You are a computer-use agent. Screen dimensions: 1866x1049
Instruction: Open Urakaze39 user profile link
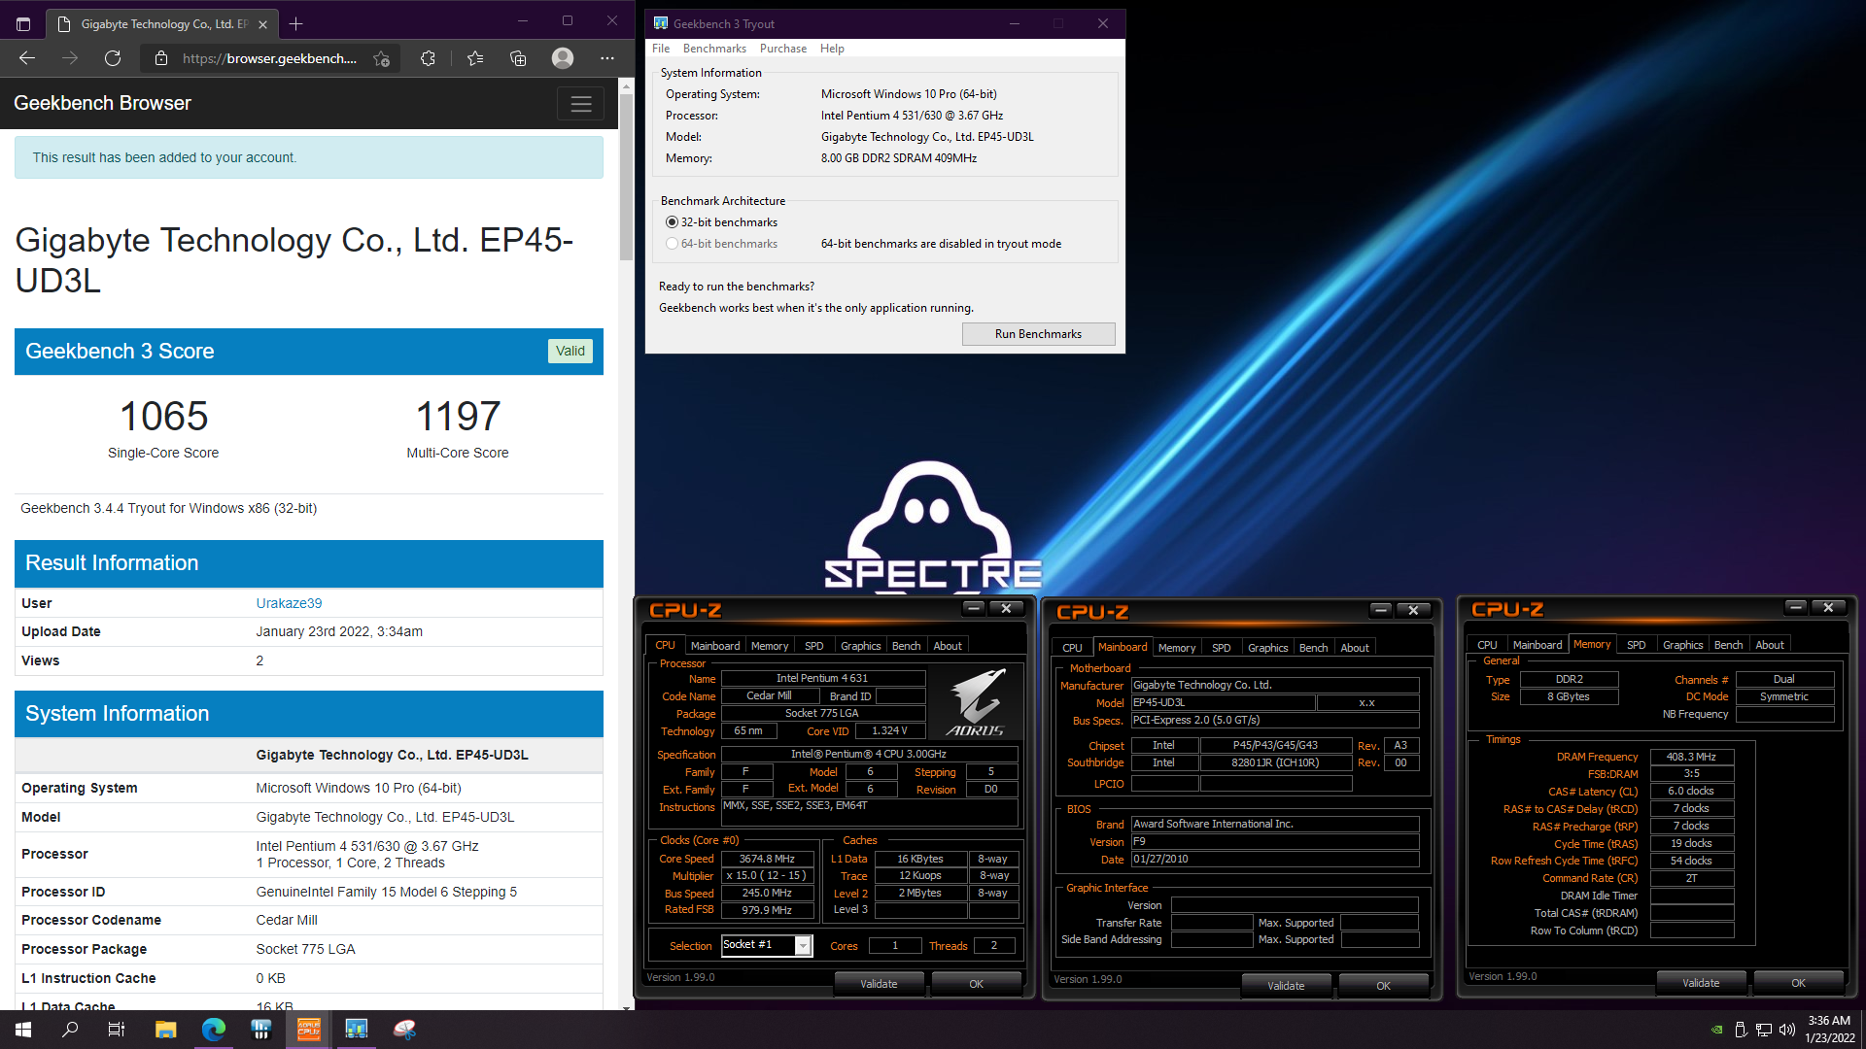tap(289, 603)
